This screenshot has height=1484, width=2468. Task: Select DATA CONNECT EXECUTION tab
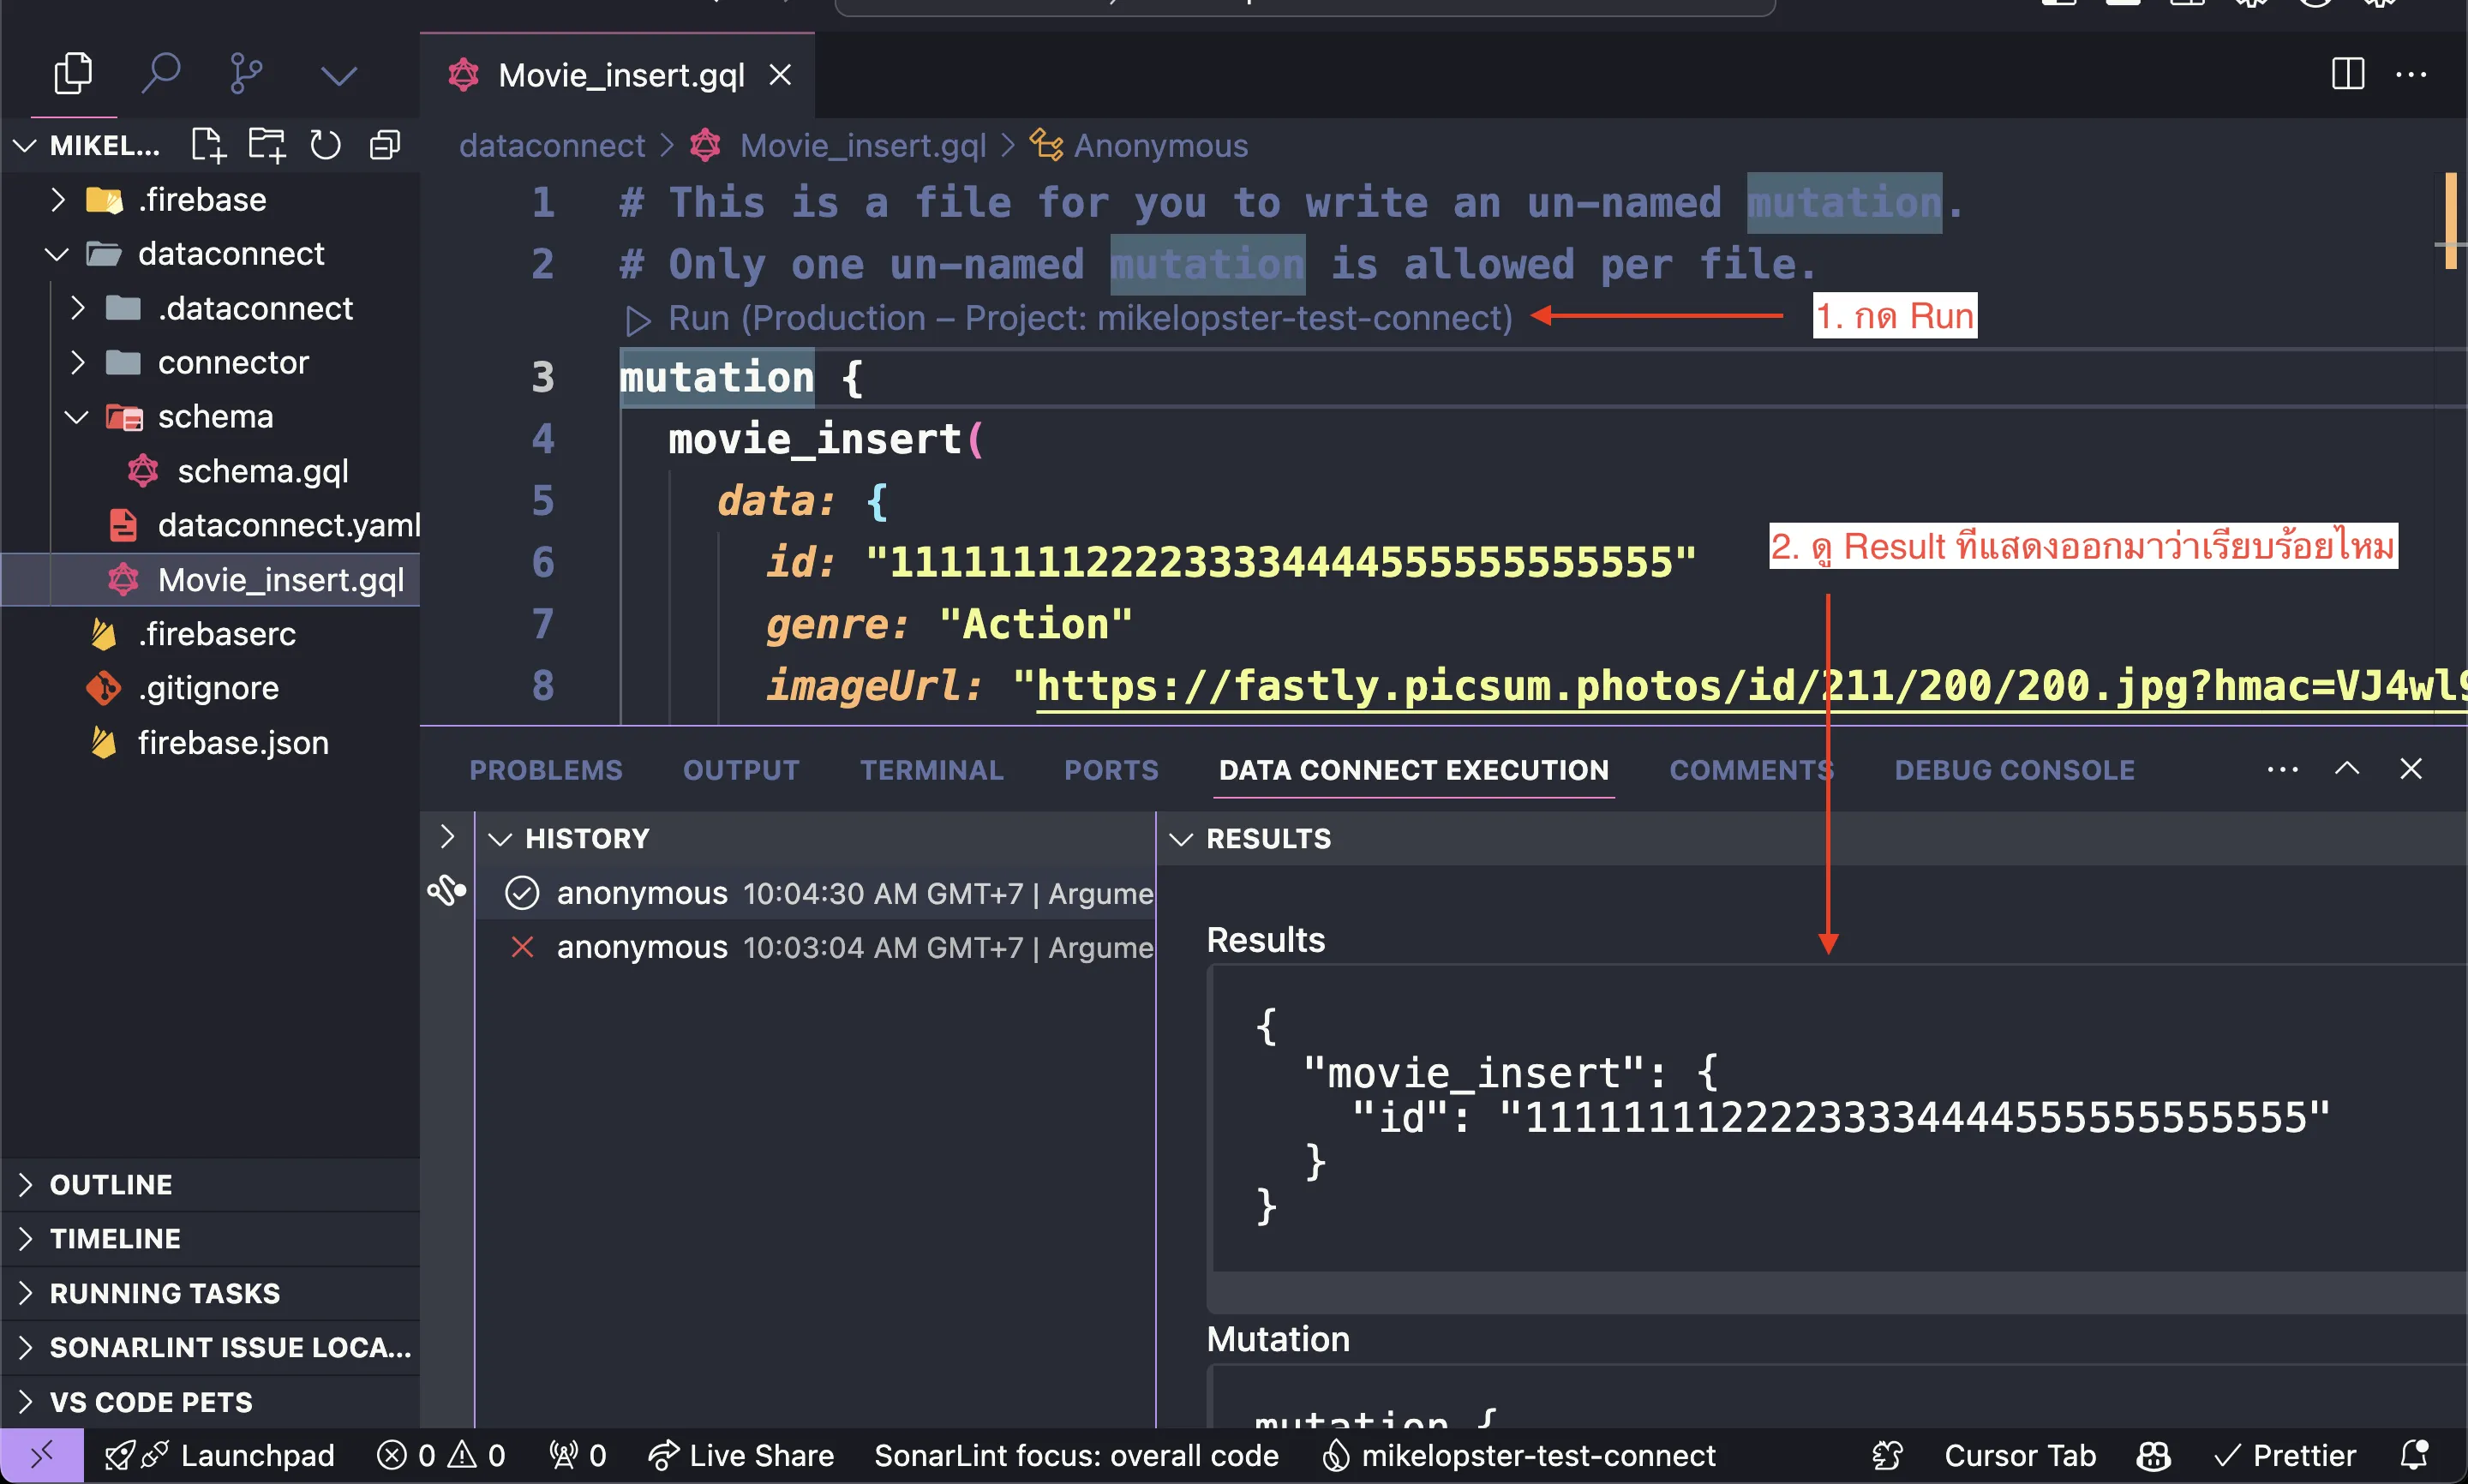tap(1411, 770)
